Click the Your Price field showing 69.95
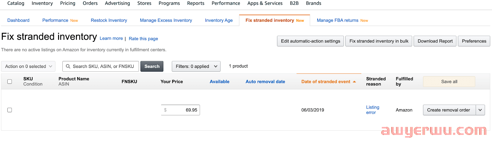The width and height of the screenshot is (492, 141). pos(181,110)
